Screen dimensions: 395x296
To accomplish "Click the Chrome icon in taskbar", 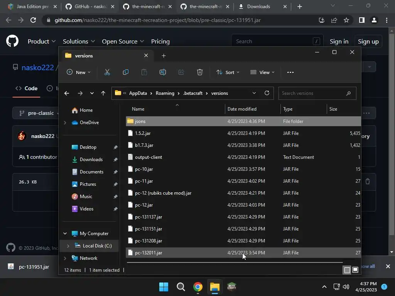I will tap(198, 287).
